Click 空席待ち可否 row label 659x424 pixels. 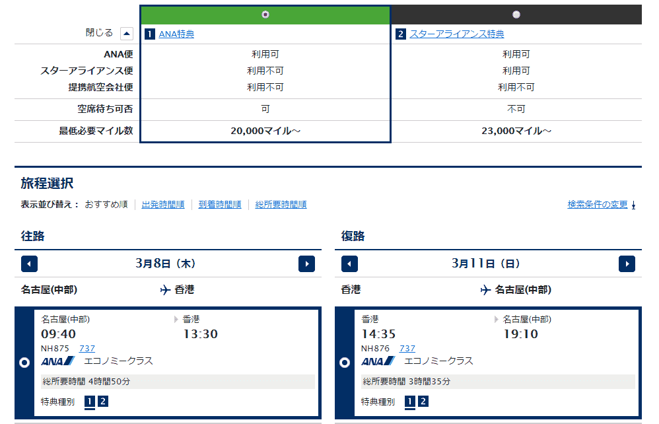[105, 109]
